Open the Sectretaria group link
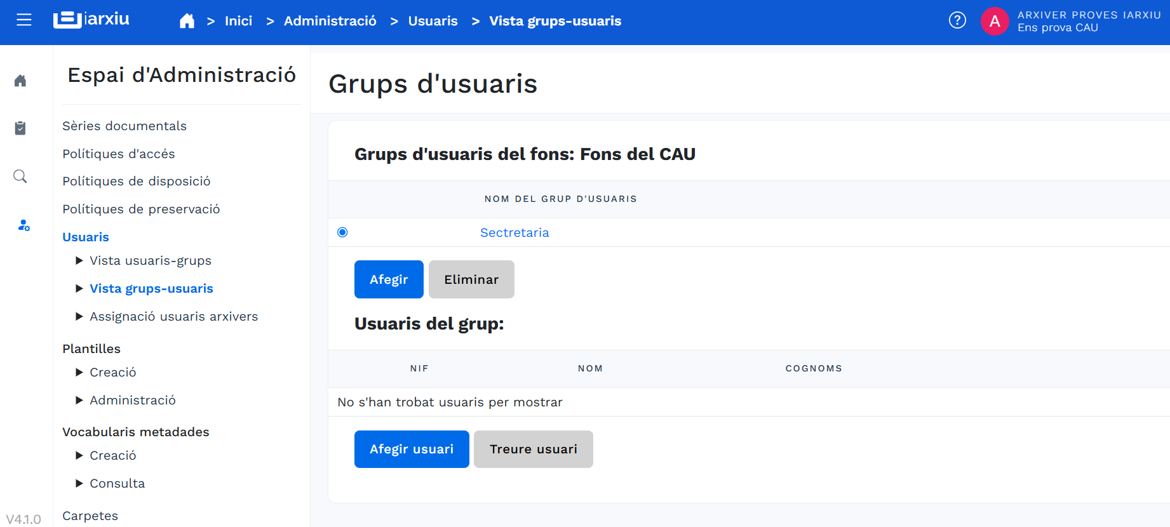The image size is (1170, 527). click(x=514, y=232)
